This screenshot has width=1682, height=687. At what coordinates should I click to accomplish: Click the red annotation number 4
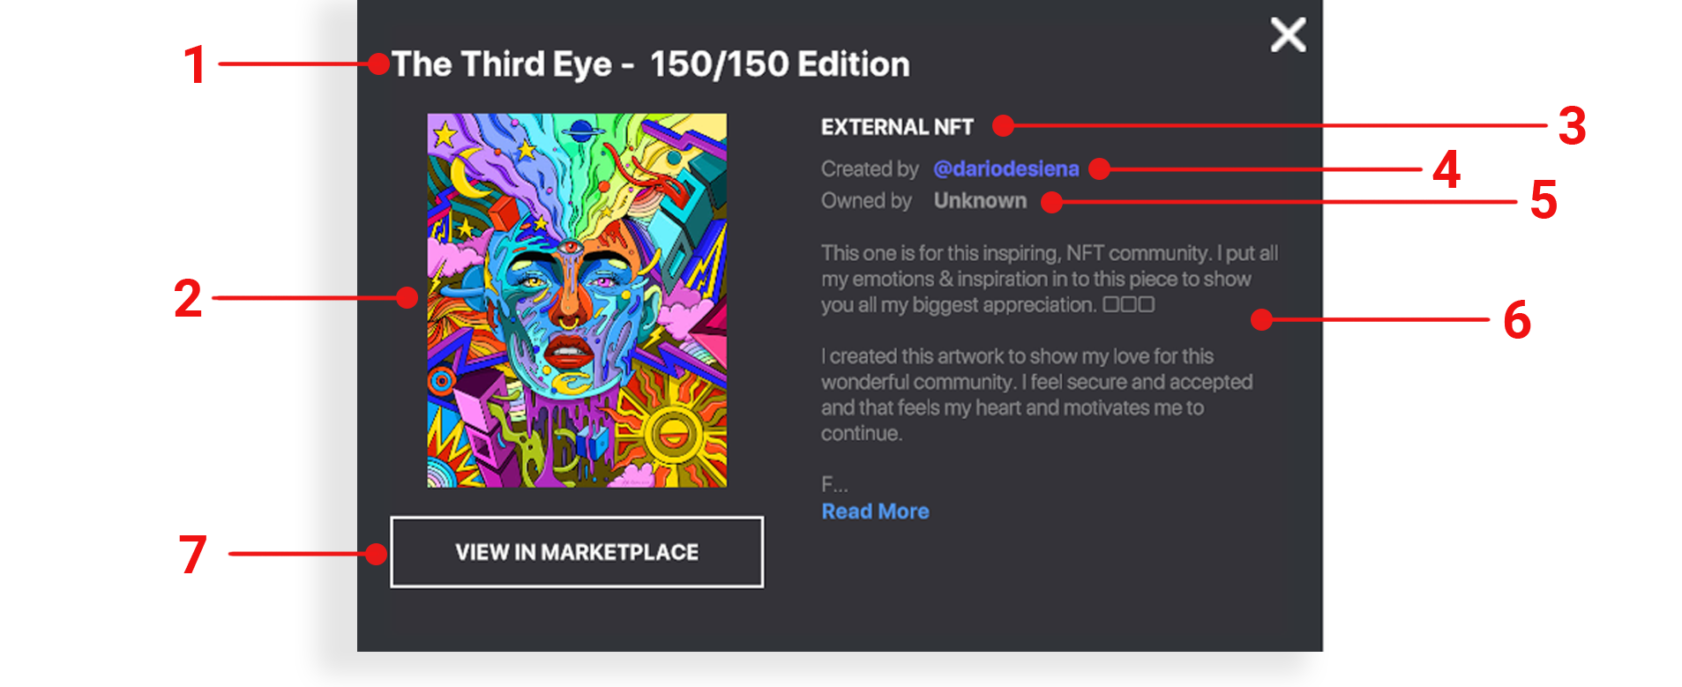[x=1446, y=169]
